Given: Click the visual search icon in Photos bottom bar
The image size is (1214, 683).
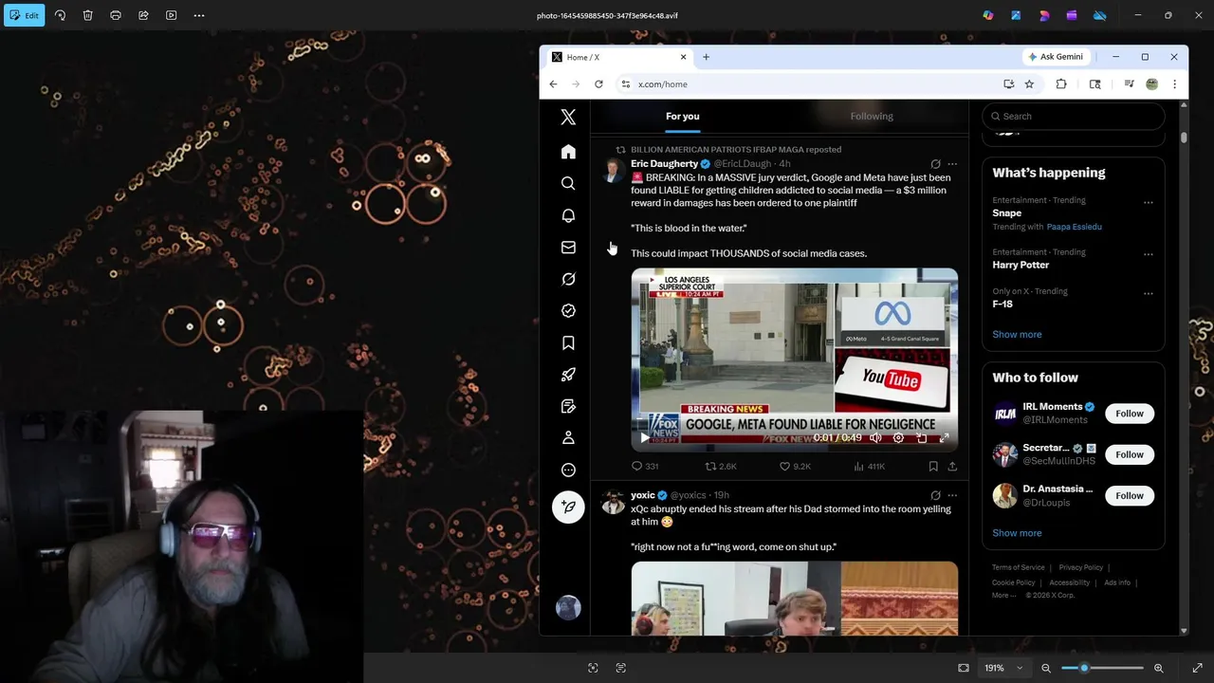Looking at the screenshot, I should point(593,668).
